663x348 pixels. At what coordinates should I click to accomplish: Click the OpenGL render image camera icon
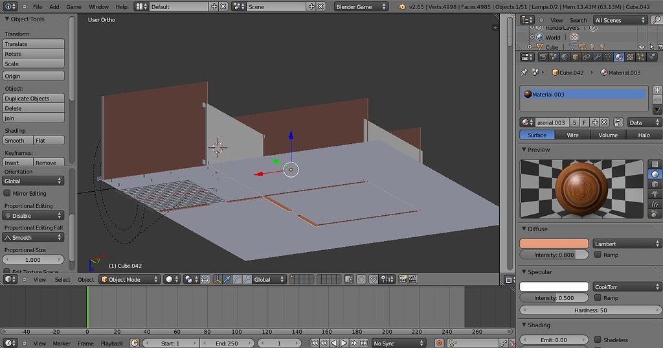pos(403,279)
